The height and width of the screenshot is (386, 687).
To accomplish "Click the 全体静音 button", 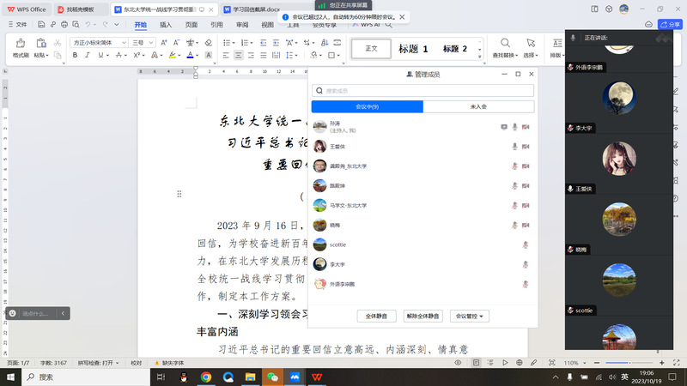I will 376,317.
